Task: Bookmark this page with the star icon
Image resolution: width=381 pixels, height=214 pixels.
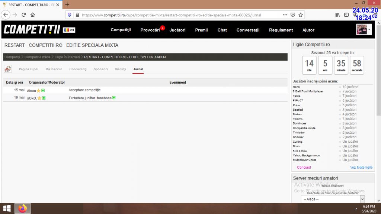Action: (x=301, y=15)
